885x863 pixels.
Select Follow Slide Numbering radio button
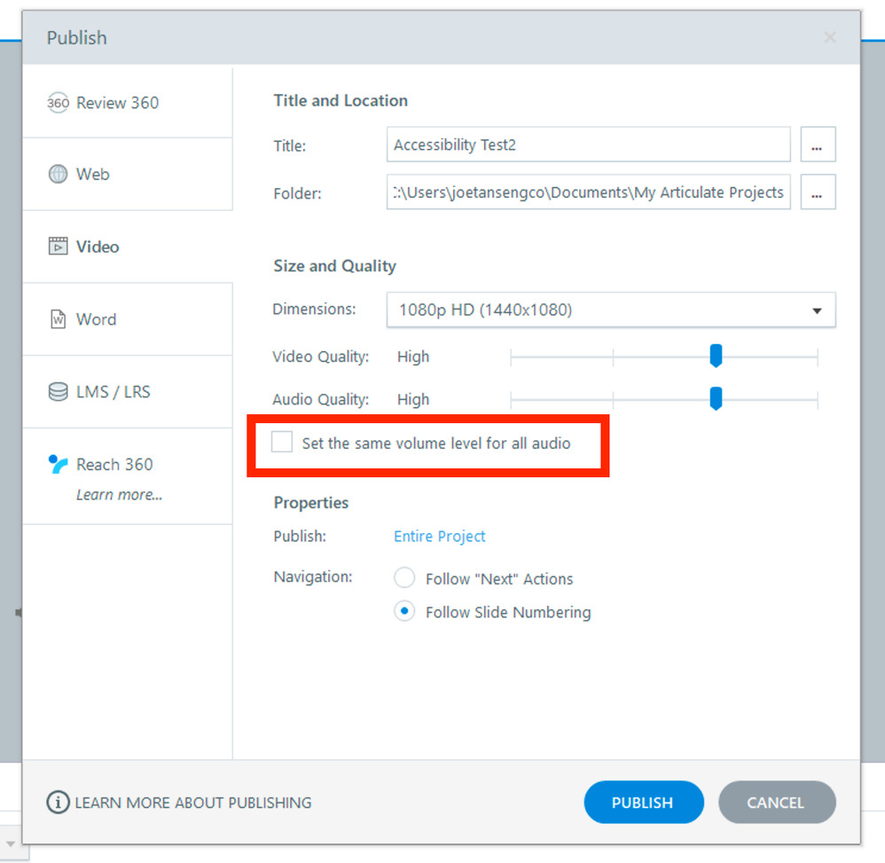tap(404, 612)
